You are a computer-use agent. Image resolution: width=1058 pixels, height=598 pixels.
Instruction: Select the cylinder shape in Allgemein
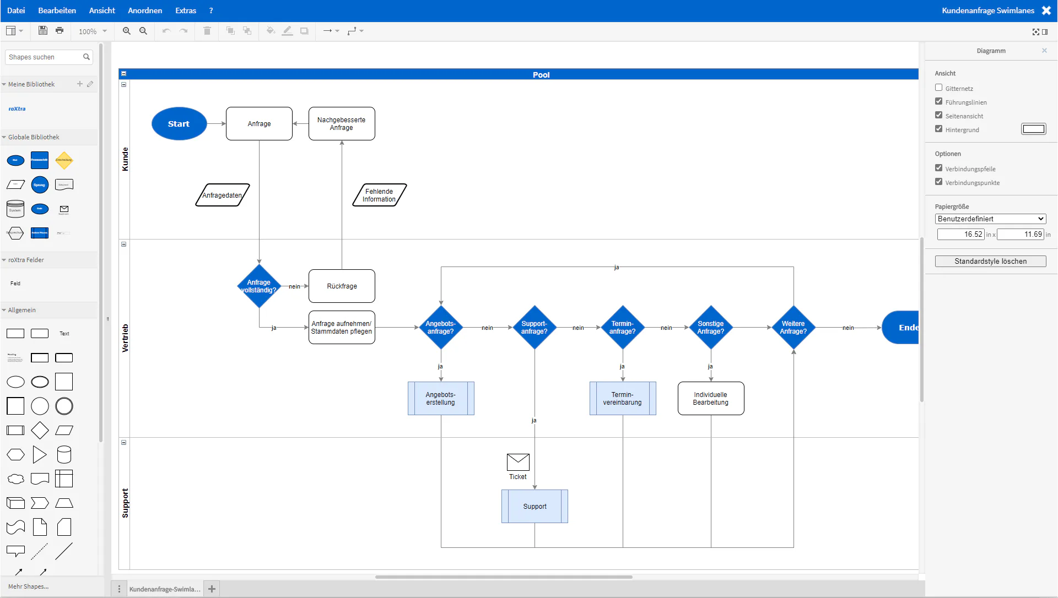pyautogui.click(x=64, y=454)
